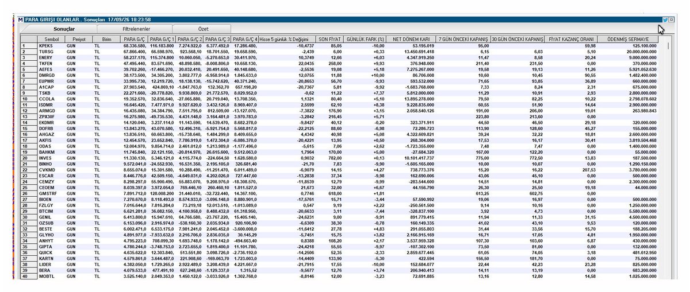
Task: Click the PARA G/Ç 1 column header
Action: (x=162, y=39)
